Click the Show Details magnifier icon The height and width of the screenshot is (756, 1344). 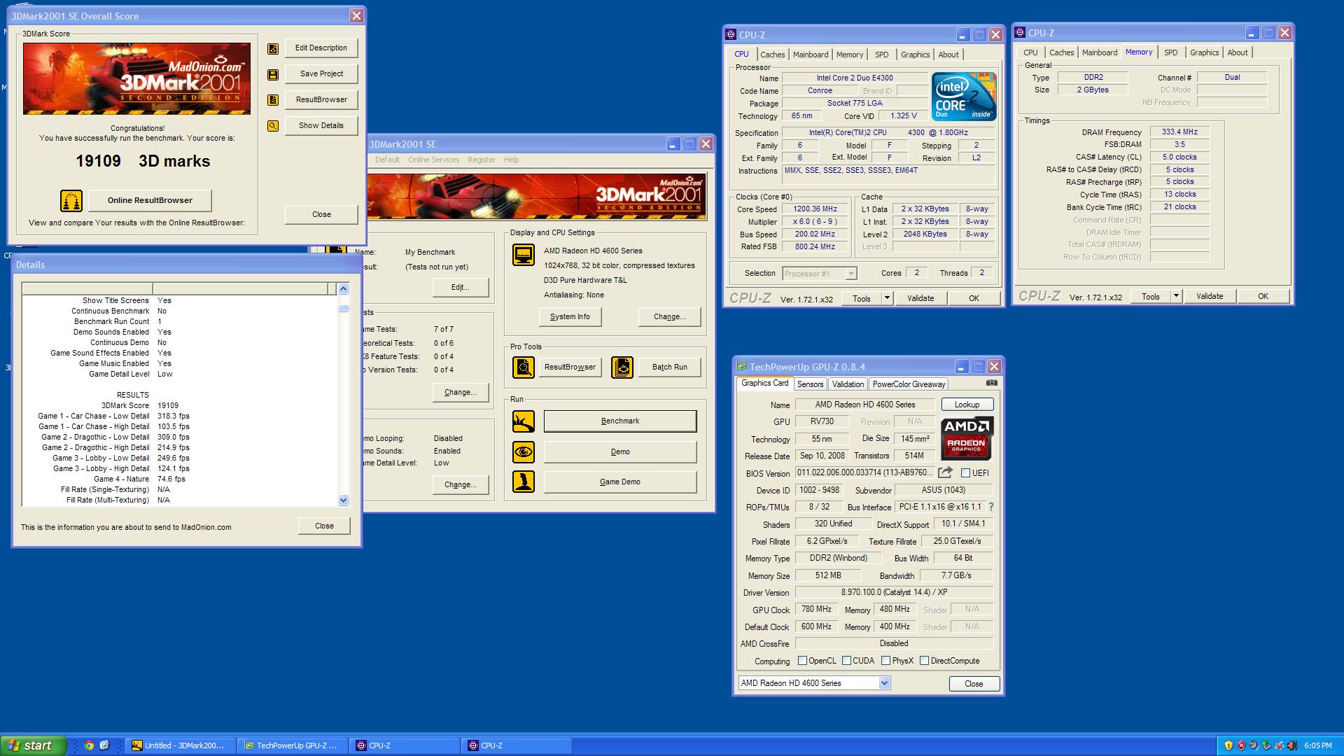pyautogui.click(x=273, y=126)
